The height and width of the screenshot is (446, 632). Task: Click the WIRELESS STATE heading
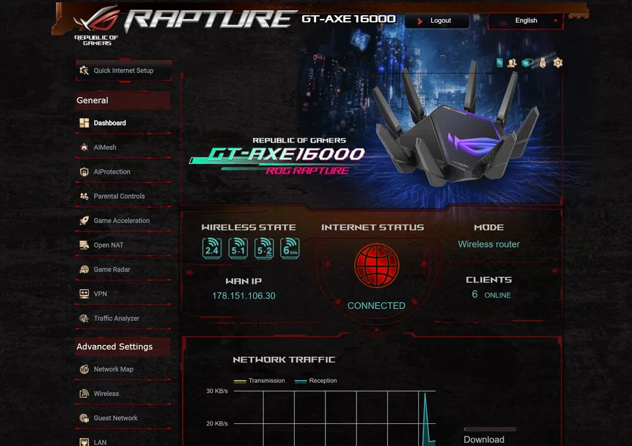coord(248,227)
